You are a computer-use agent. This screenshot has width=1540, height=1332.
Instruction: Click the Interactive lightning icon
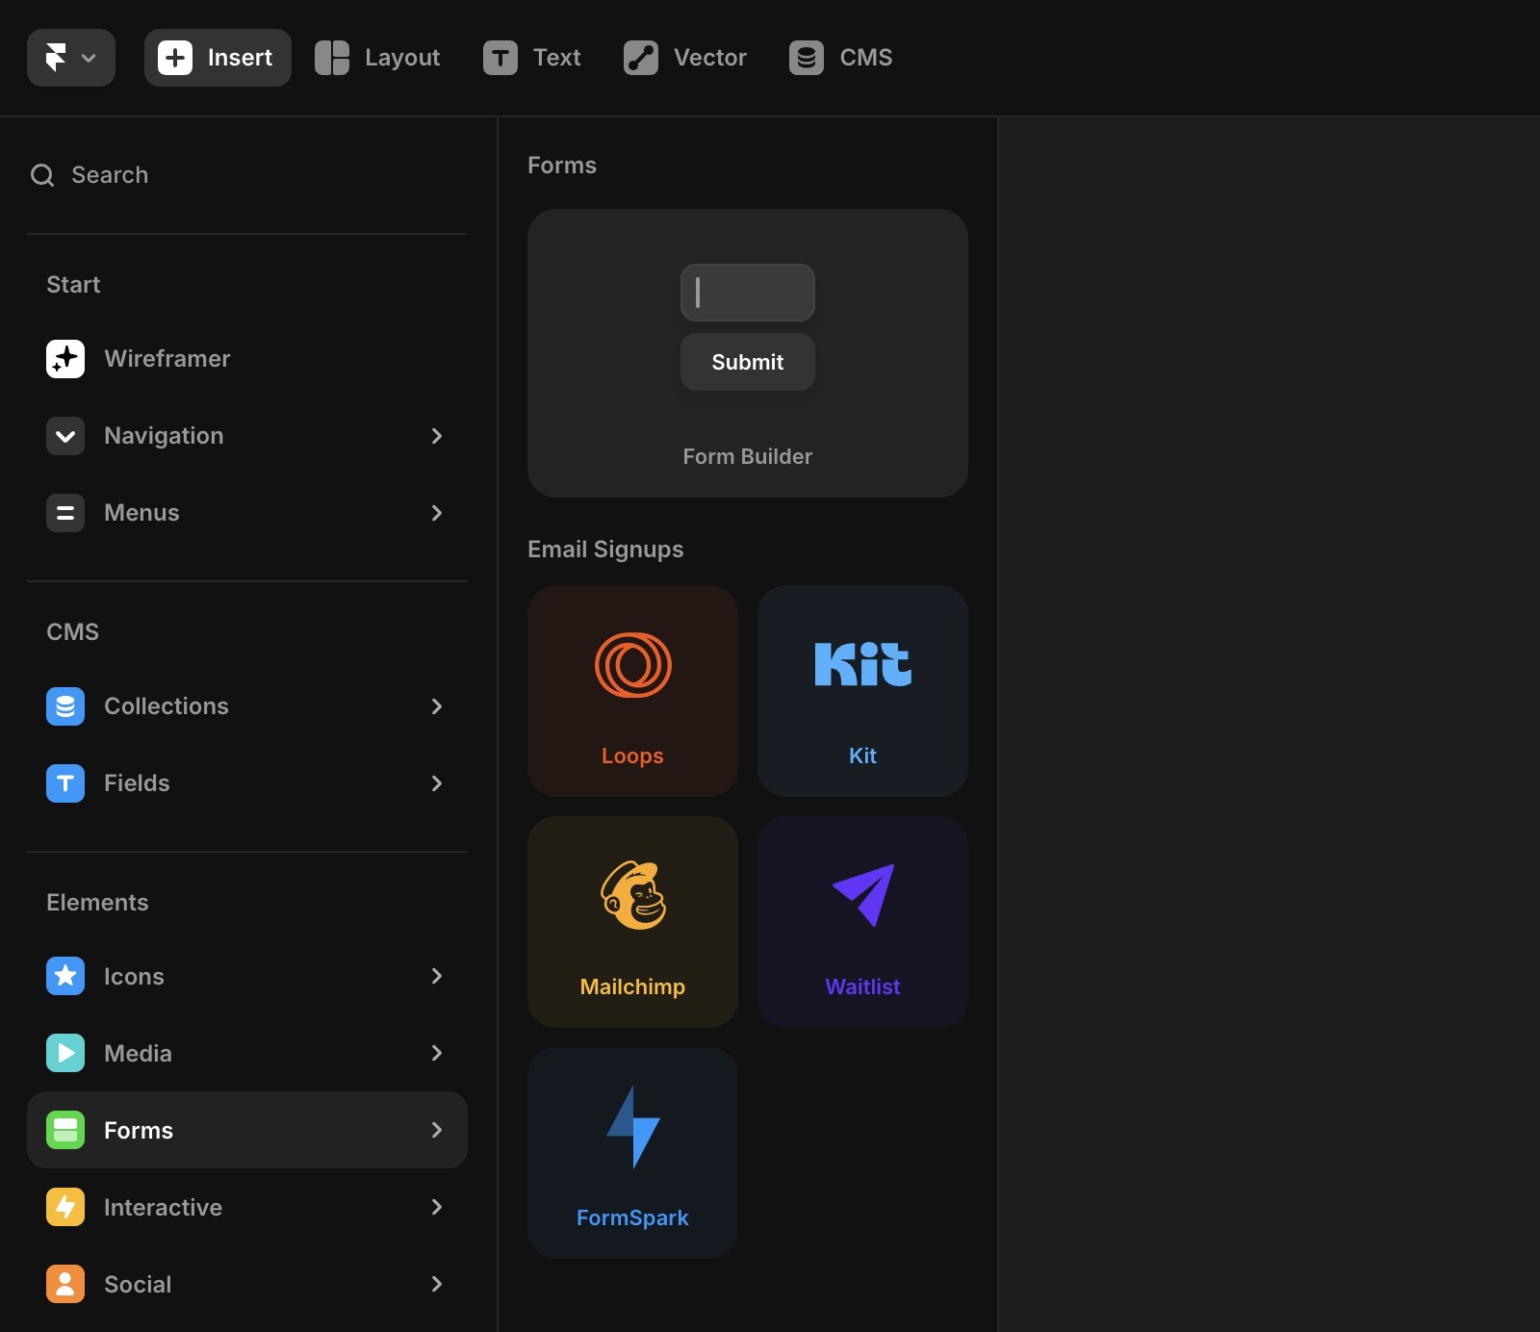65,1207
